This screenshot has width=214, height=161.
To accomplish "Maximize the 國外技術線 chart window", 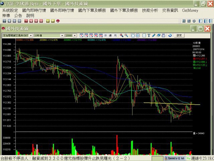I will pyautogui.click(x=200, y=29).
